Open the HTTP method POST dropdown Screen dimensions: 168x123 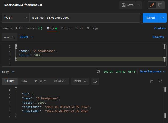15,18
